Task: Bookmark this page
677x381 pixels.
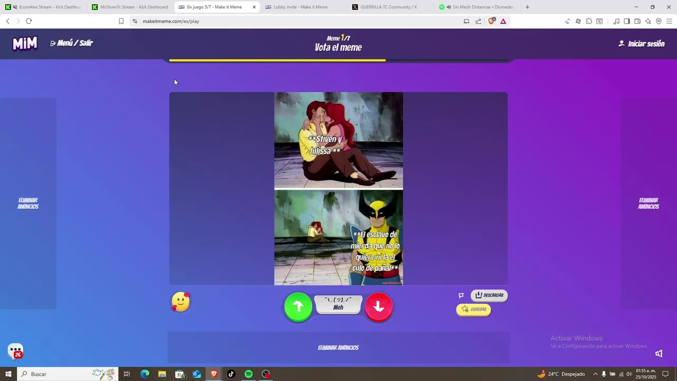Action: (121, 21)
